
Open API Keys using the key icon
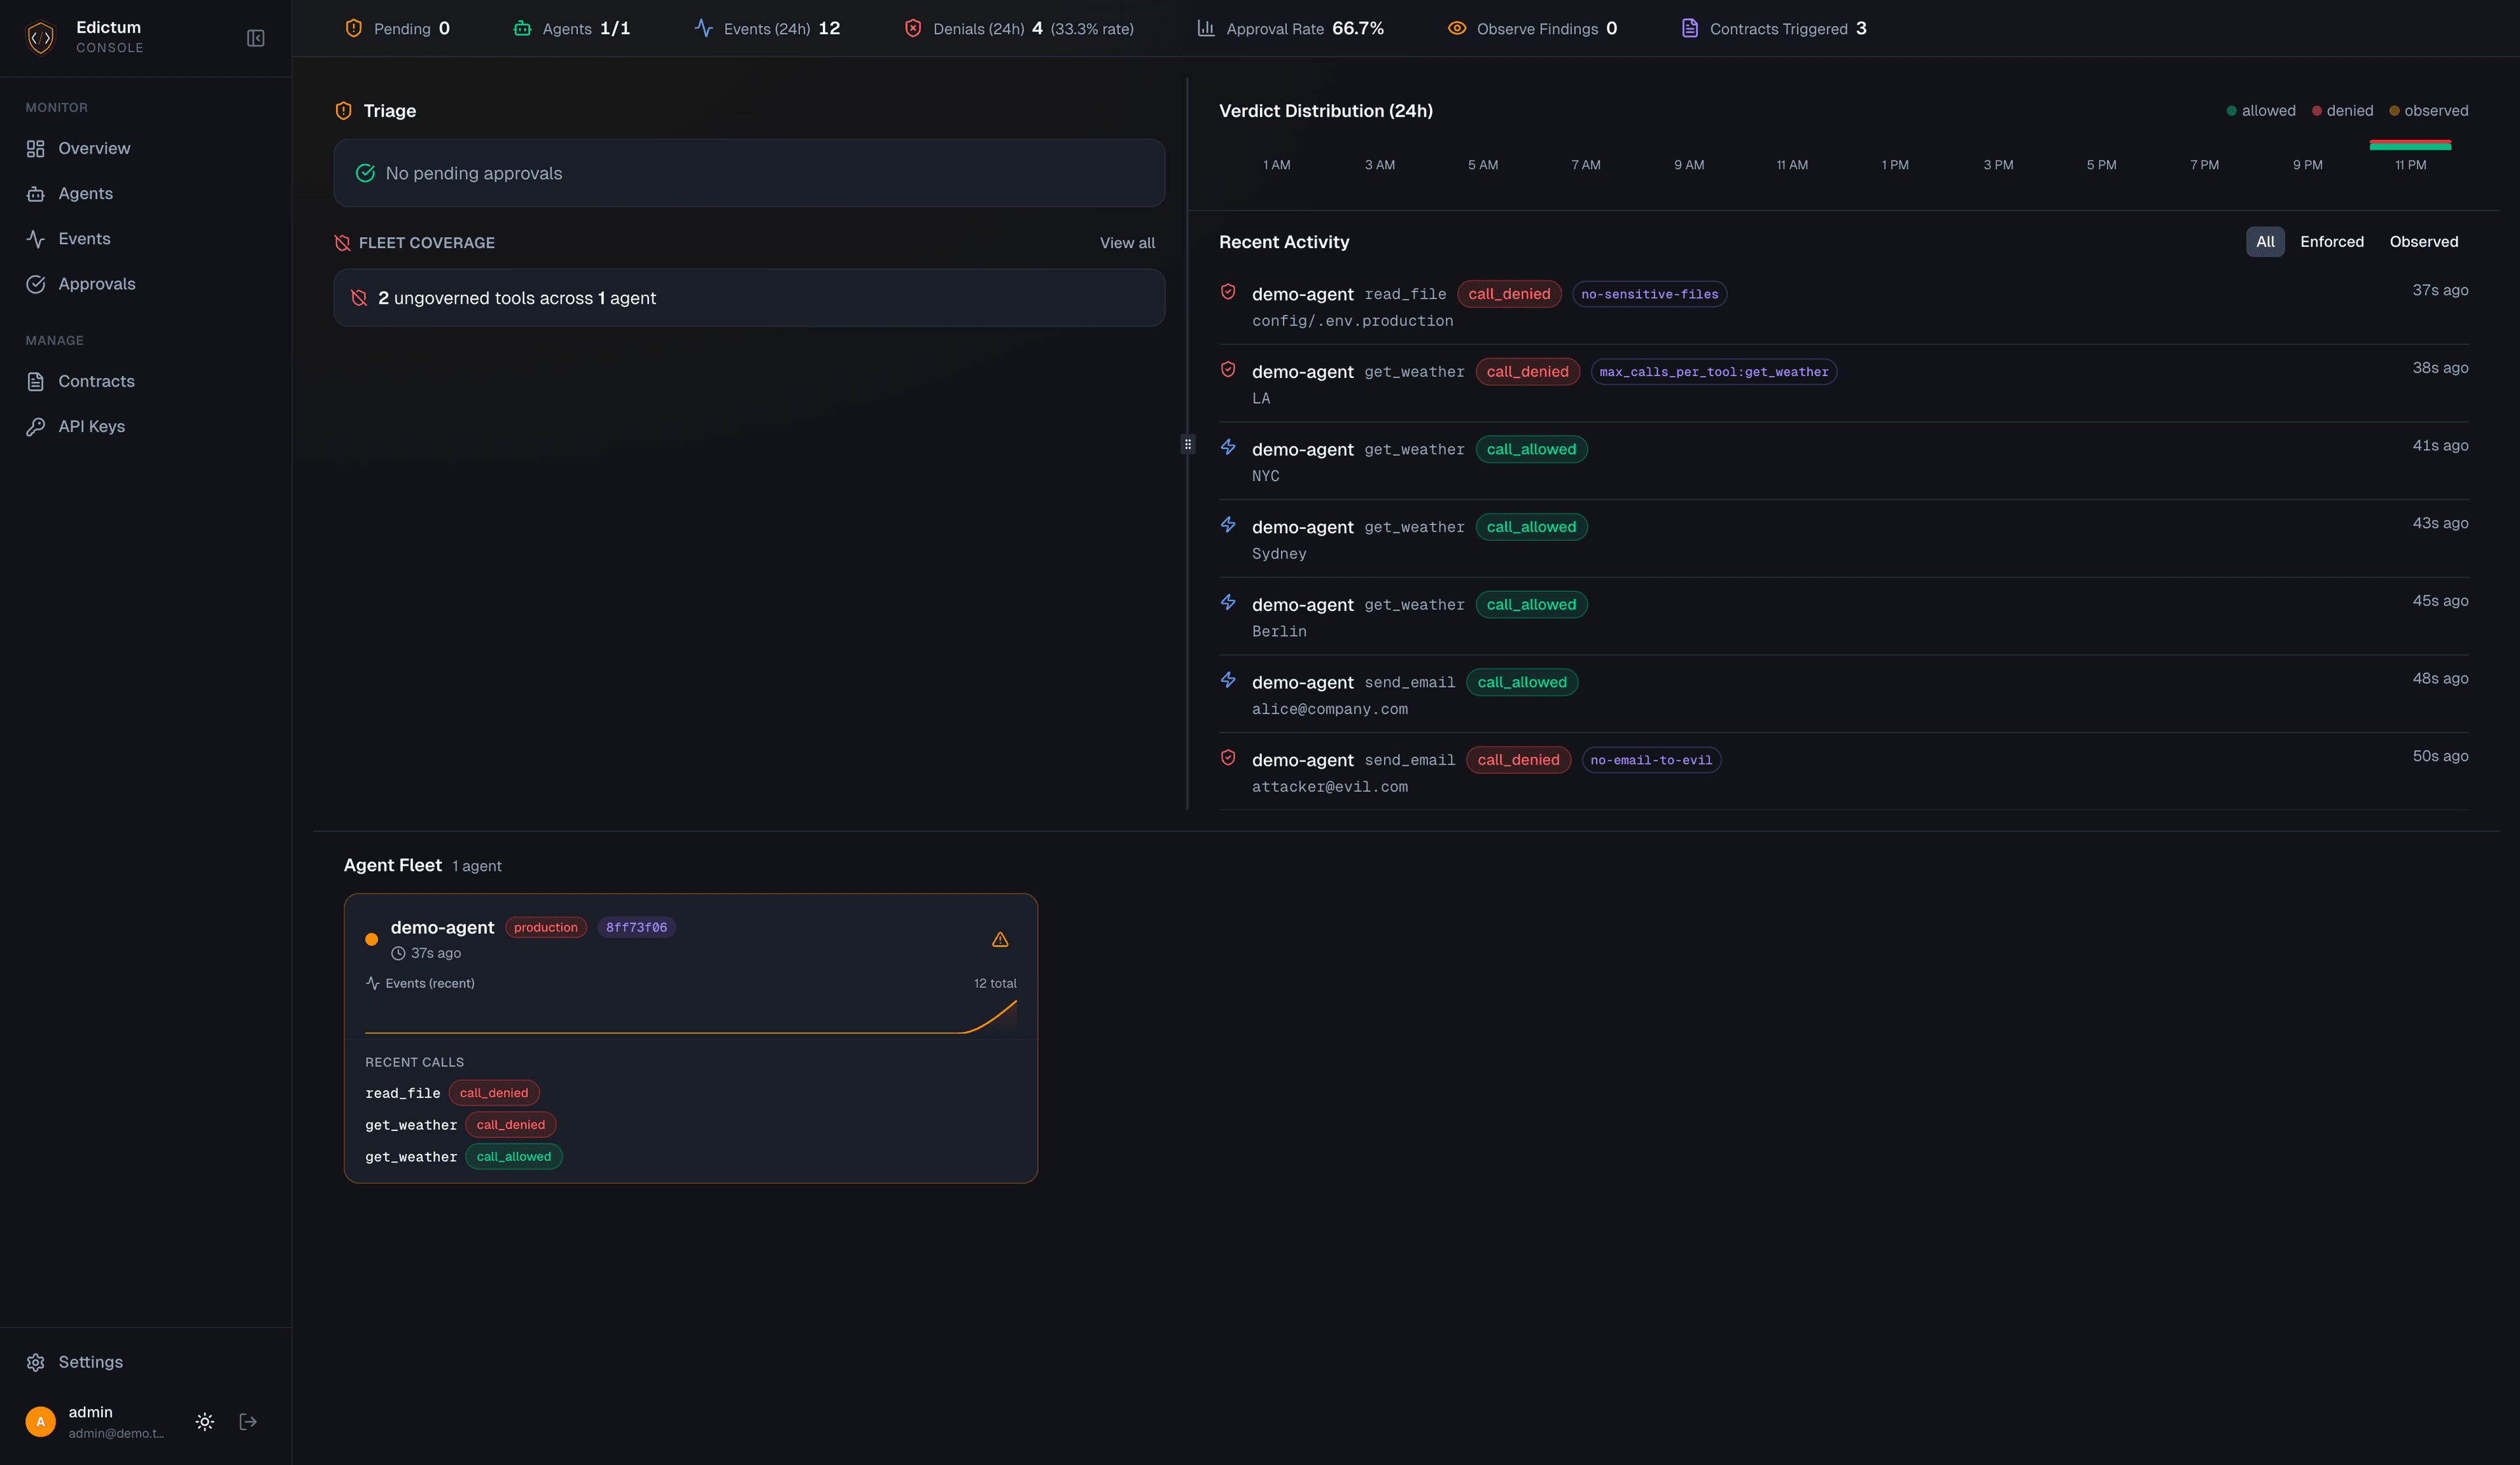[36, 426]
